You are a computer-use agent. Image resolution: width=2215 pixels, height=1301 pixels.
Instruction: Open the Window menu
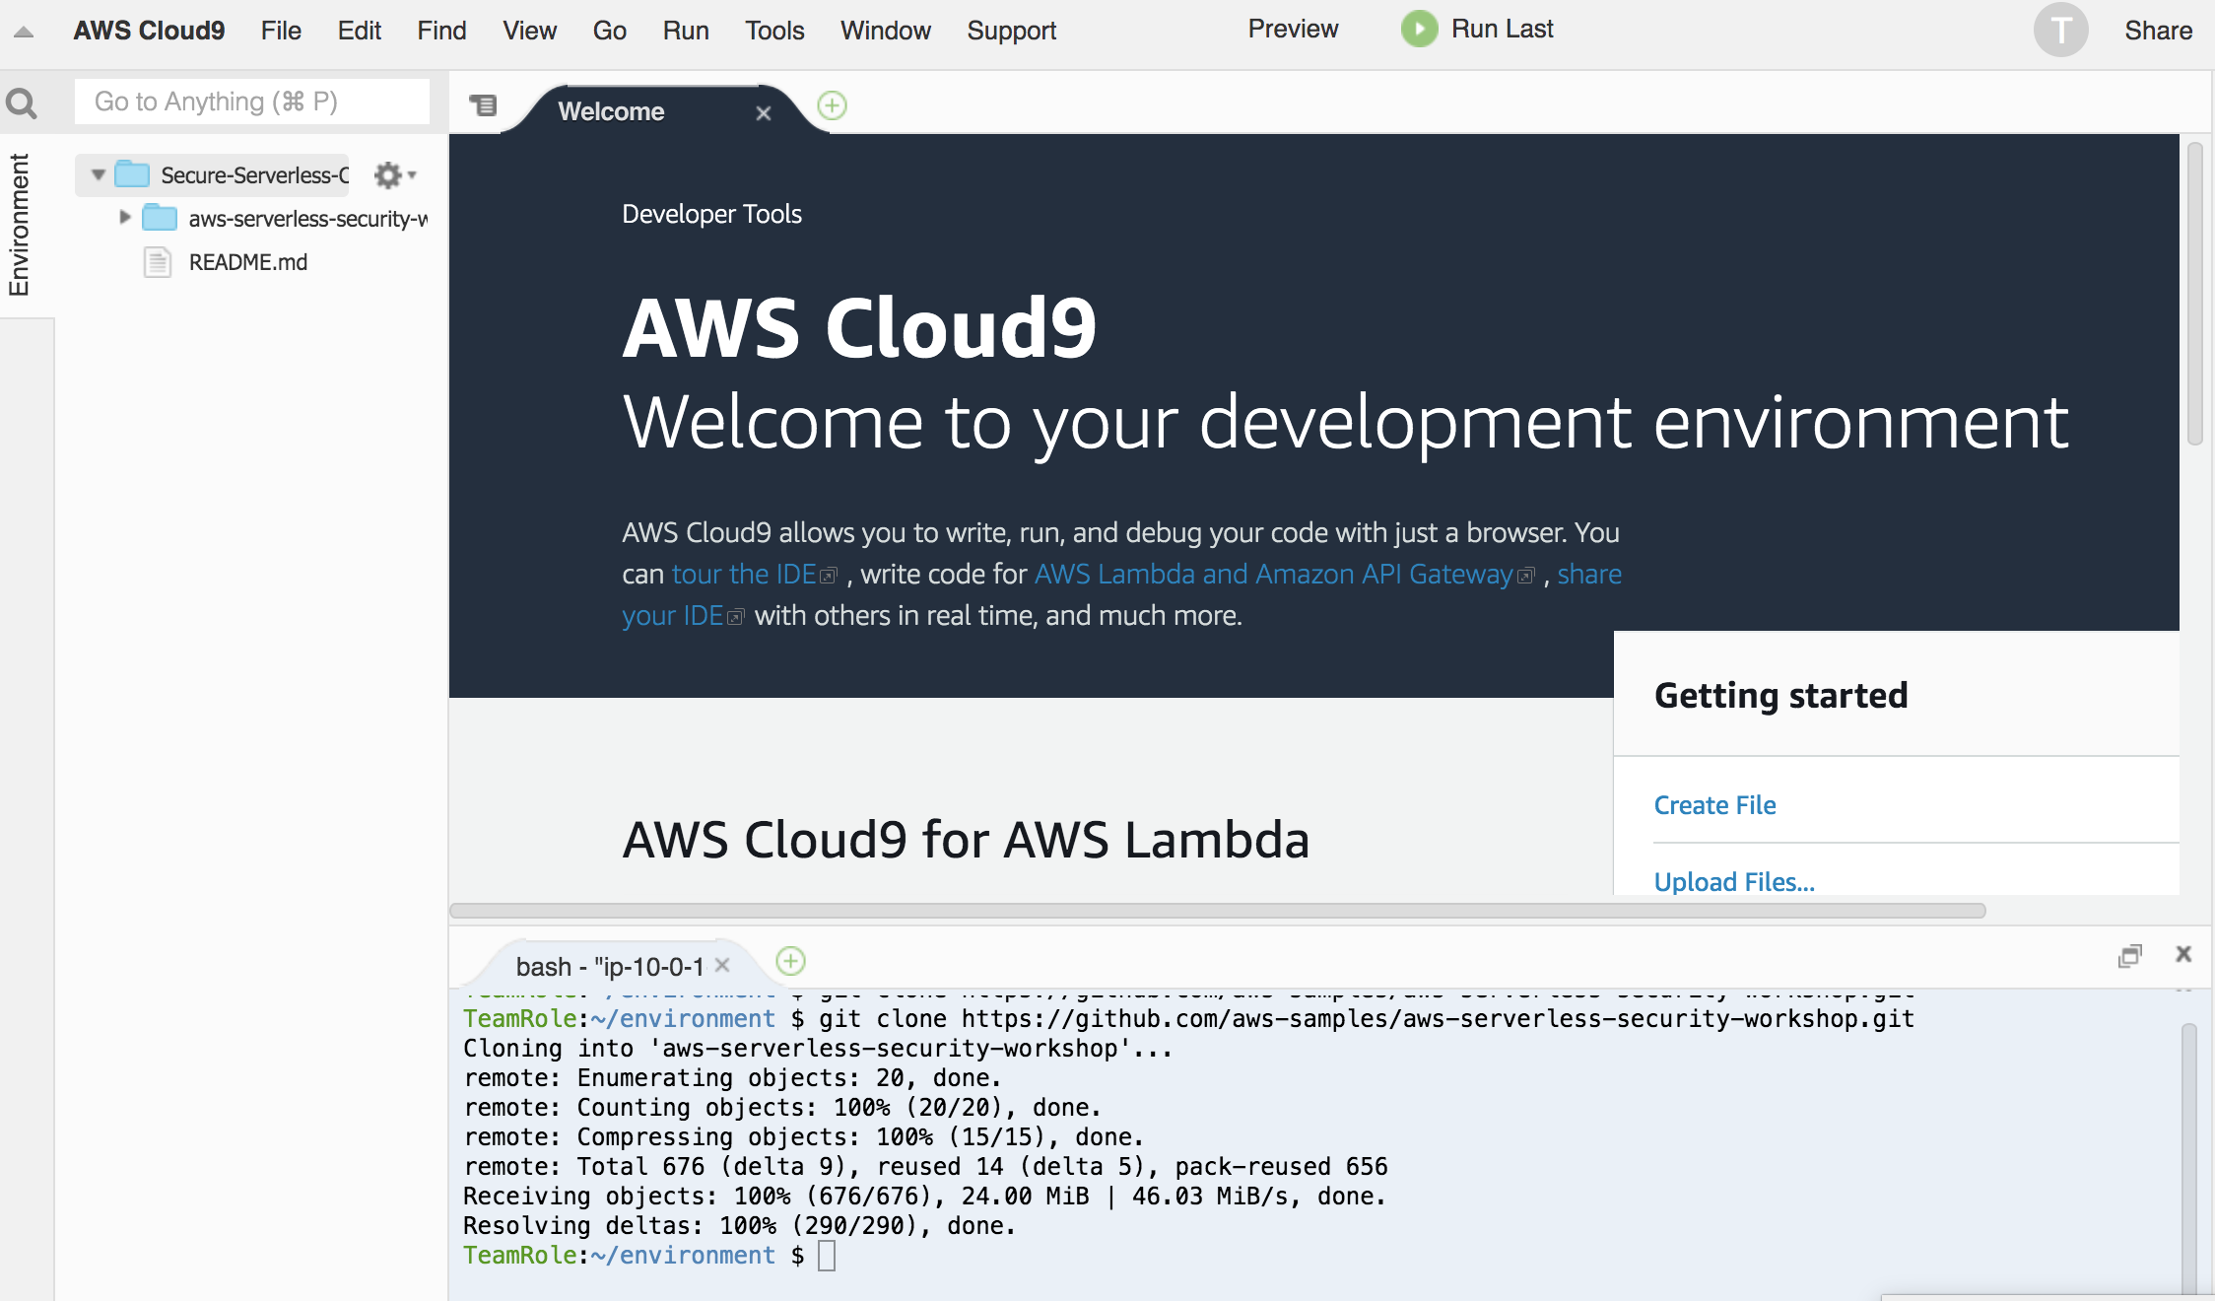(885, 31)
